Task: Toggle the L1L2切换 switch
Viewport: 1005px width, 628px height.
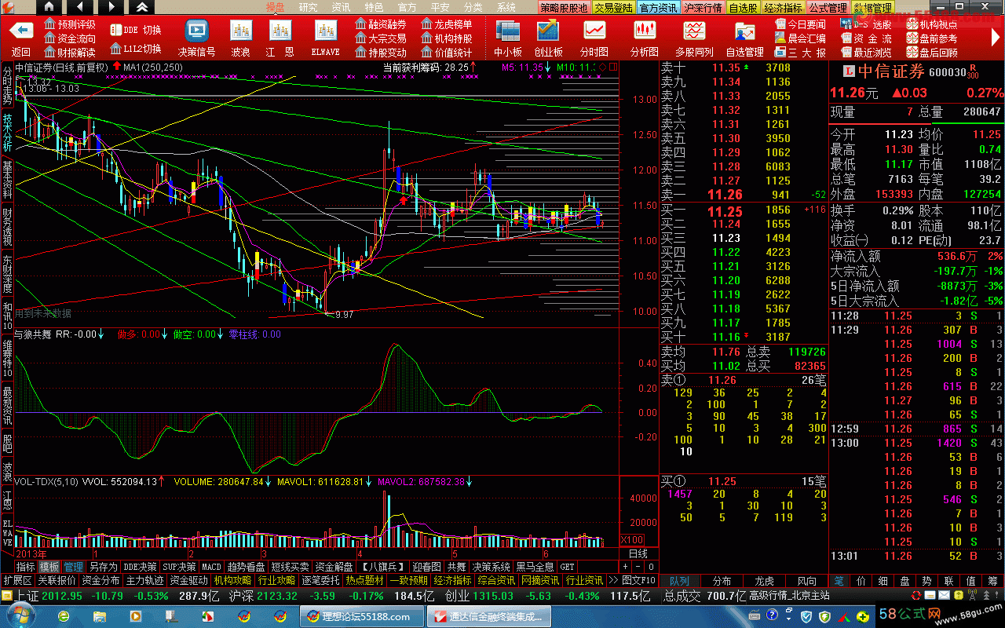Action: [135, 49]
